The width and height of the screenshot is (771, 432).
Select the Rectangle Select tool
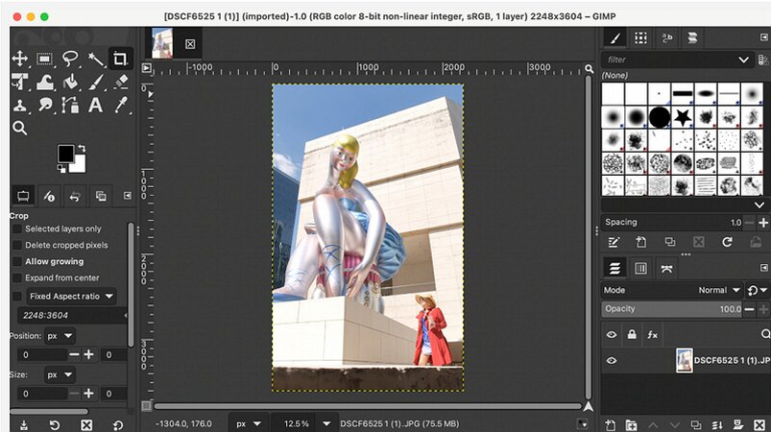(x=45, y=59)
